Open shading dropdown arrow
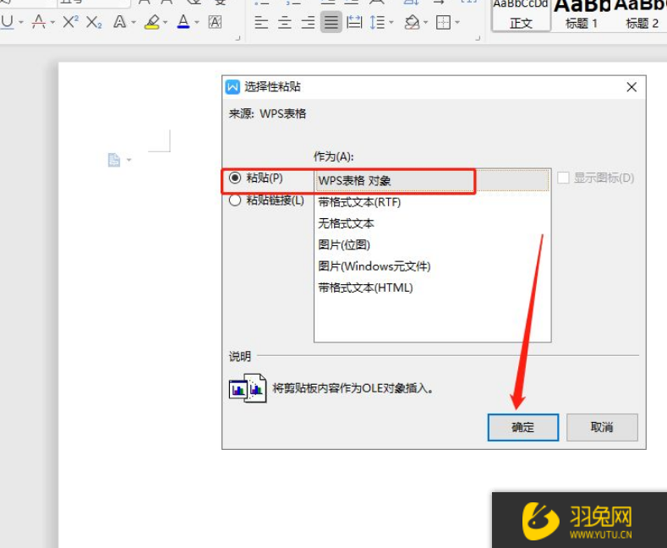The image size is (667, 548). point(425,22)
